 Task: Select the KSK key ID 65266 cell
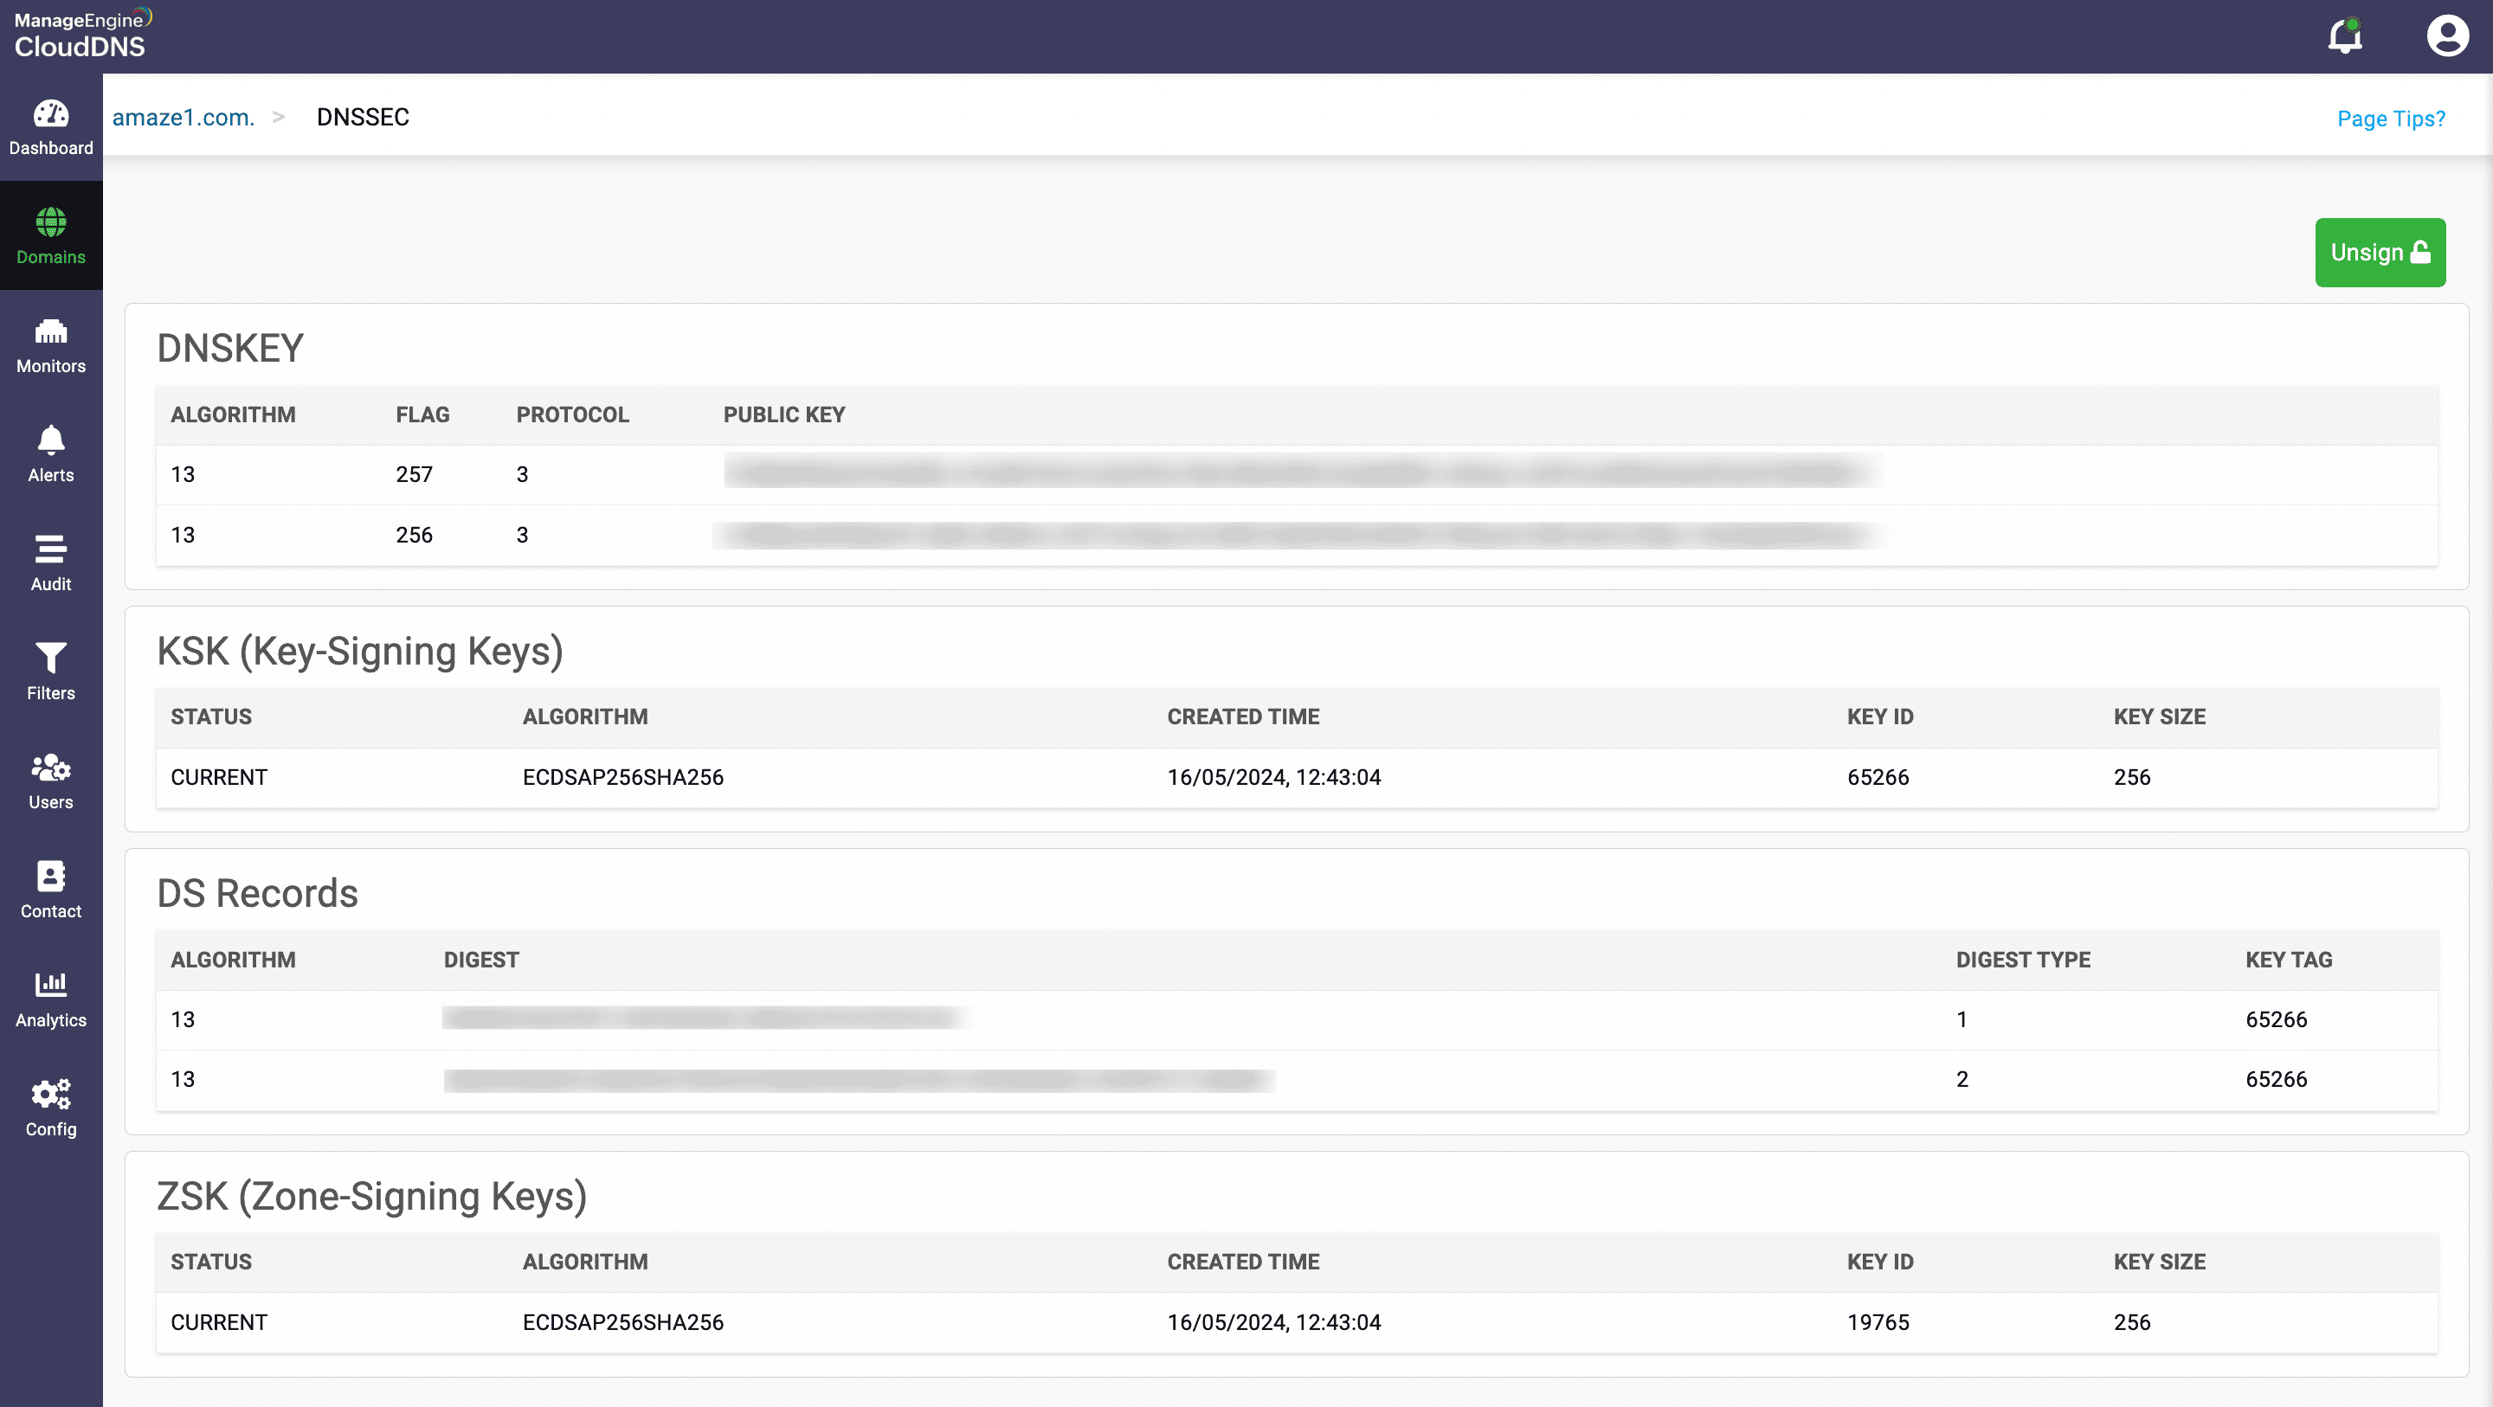coord(1878,777)
